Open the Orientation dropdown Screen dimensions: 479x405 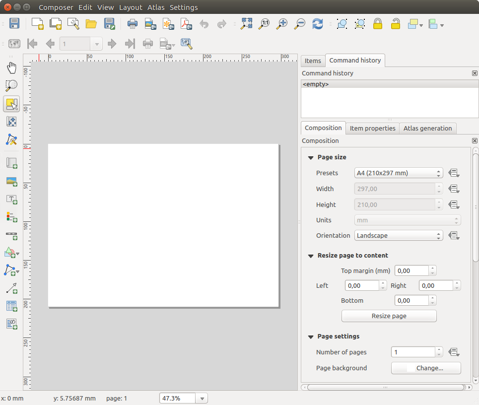pos(399,236)
